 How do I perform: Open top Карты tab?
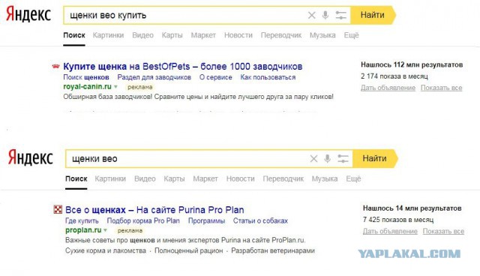tap(172, 35)
